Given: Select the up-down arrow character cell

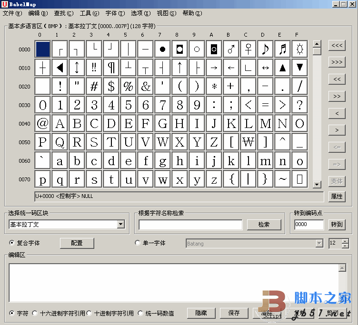Looking at the screenshot, I should point(77,68).
